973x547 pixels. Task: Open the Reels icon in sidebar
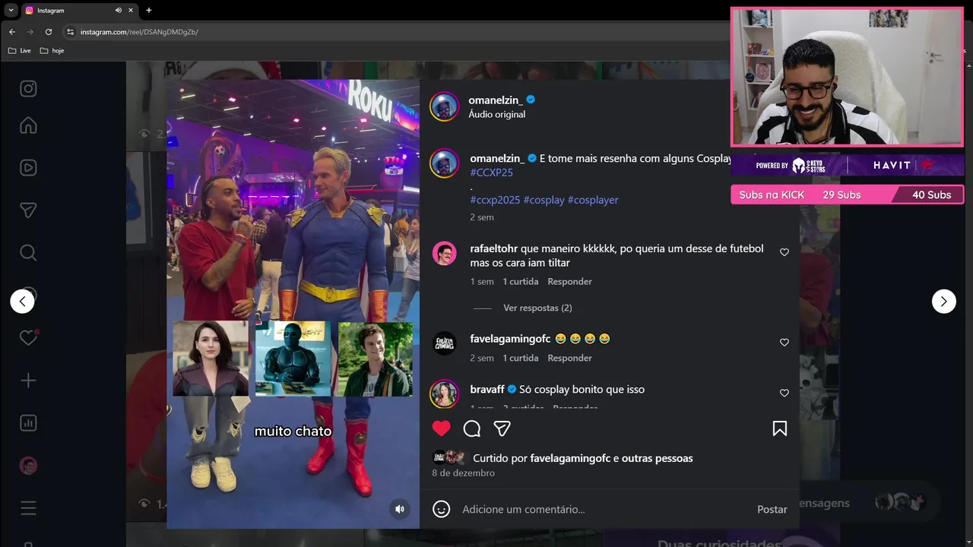(x=28, y=168)
